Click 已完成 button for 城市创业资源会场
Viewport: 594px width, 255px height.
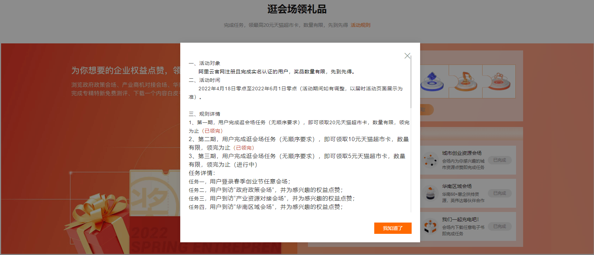[x=499, y=160]
